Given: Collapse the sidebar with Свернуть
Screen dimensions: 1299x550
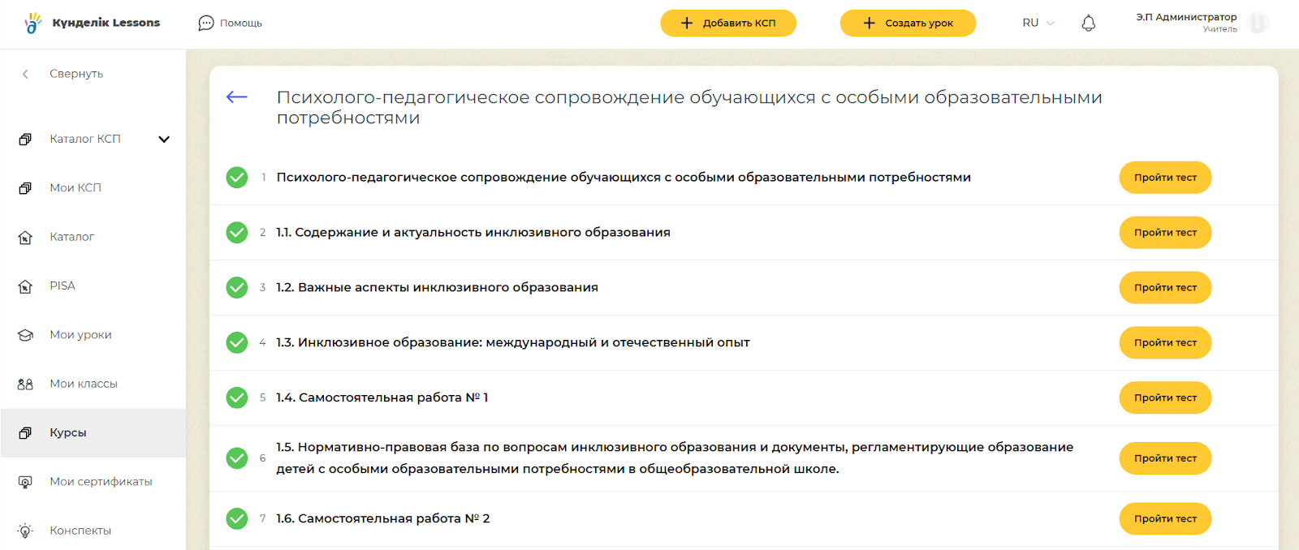Looking at the screenshot, I should point(76,74).
